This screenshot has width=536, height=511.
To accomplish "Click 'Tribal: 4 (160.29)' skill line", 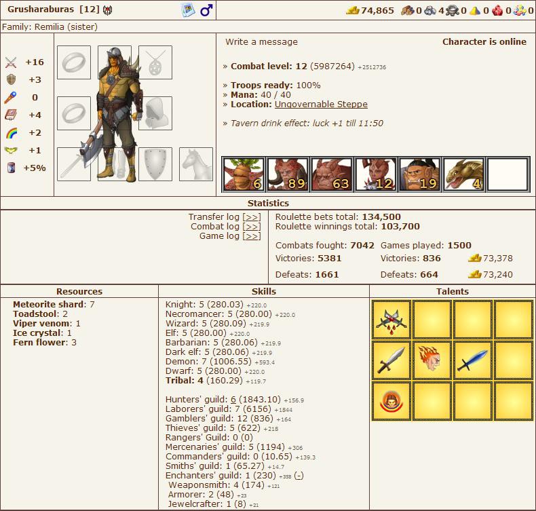I will [x=204, y=381].
